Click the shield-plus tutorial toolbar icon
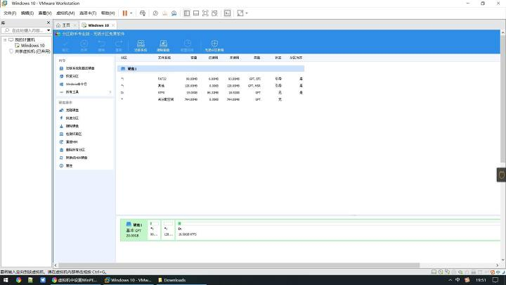Viewport: 506px width, 285px height. coord(214,46)
